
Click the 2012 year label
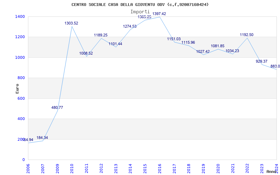[x=101, y=169]
